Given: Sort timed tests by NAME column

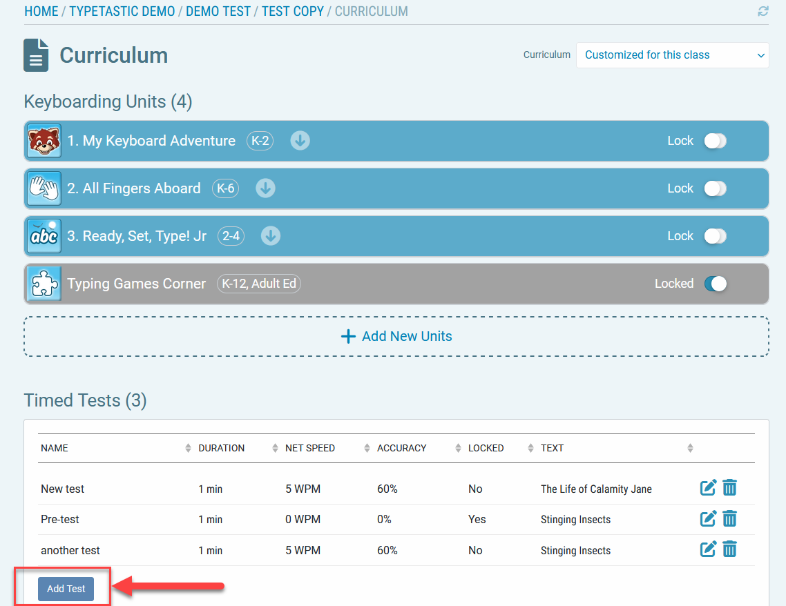Looking at the screenshot, I should [x=55, y=448].
